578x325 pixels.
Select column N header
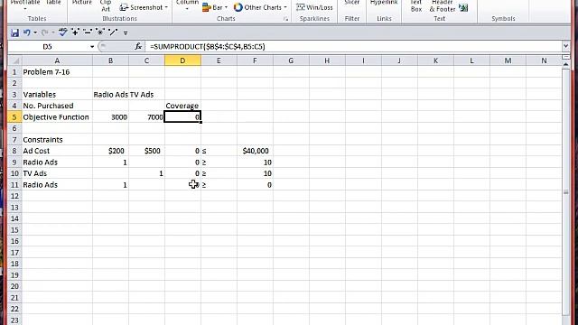[x=544, y=60]
